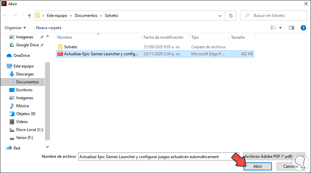Image resolution: width=311 pixels, height=173 pixels.
Task: Click the Cancelar button
Action: coord(291,166)
